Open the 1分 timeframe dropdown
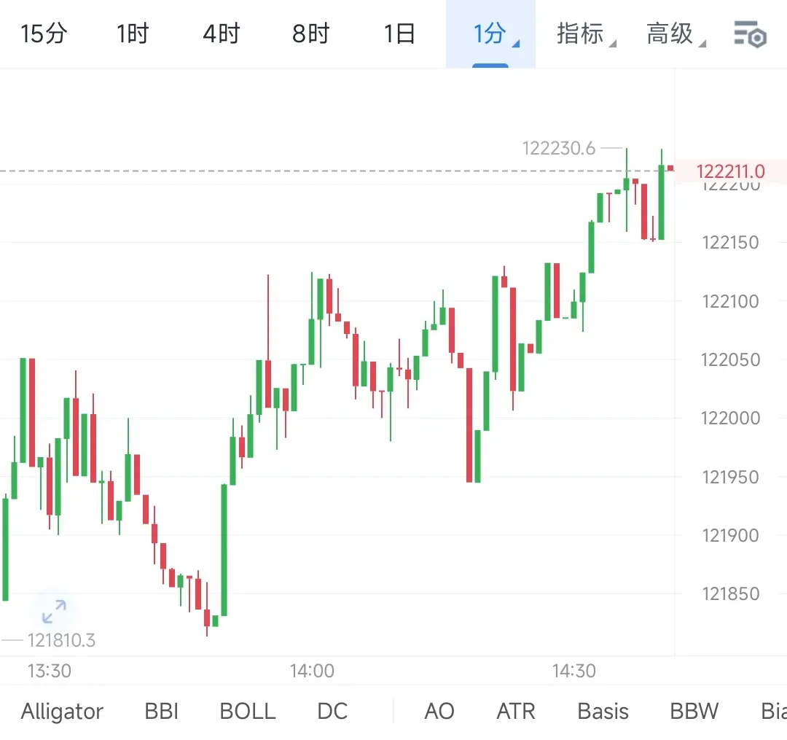787x740 pixels. pos(491,34)
